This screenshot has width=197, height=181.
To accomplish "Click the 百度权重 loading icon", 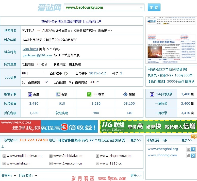I will tap(66, 73).
